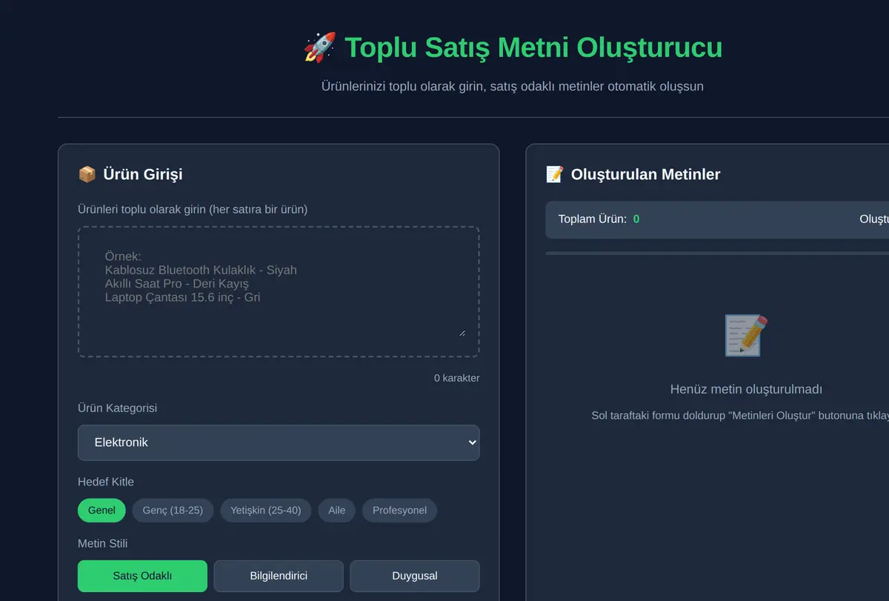The height and width of the screenshot is (601, 889).
Task: Click the 'Toplu Satış Metni Oluşturucu' heading
Action: click(533, 47)
